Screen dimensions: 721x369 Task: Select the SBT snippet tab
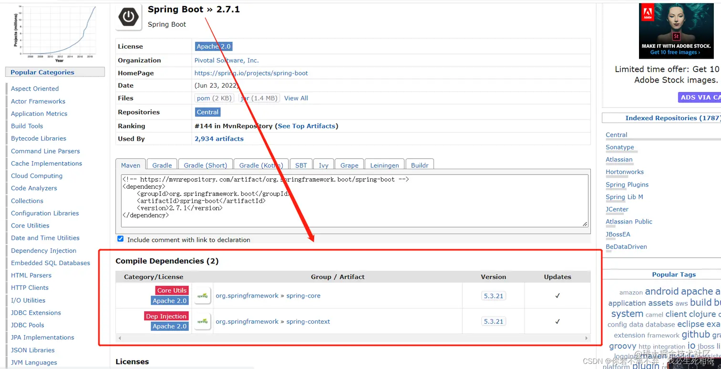point(301,165)
